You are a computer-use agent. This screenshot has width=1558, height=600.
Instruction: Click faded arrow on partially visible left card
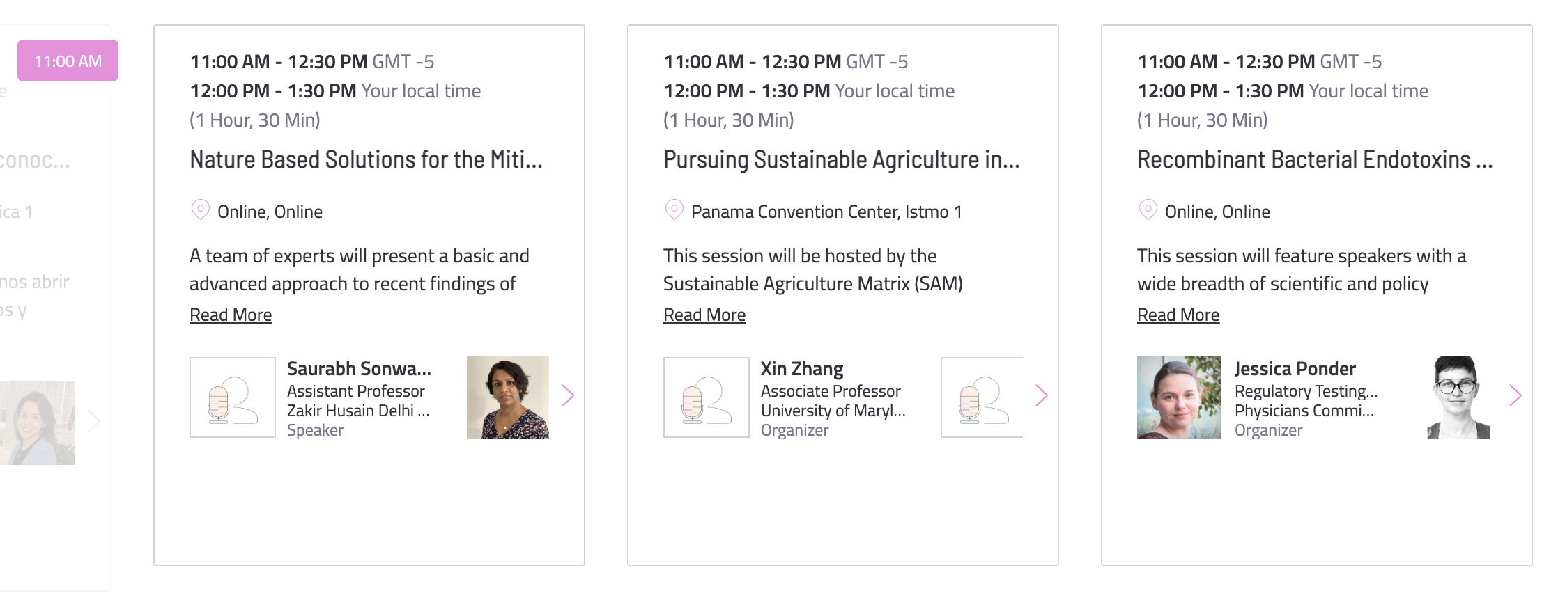click(x=94, y=422)
